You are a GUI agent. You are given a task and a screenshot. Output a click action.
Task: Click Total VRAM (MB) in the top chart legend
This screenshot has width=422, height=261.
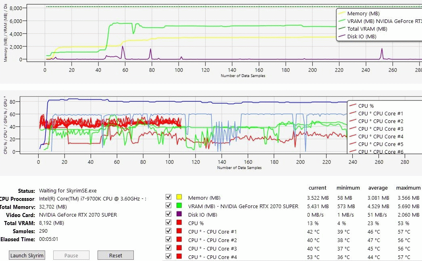tap(367, 29)
